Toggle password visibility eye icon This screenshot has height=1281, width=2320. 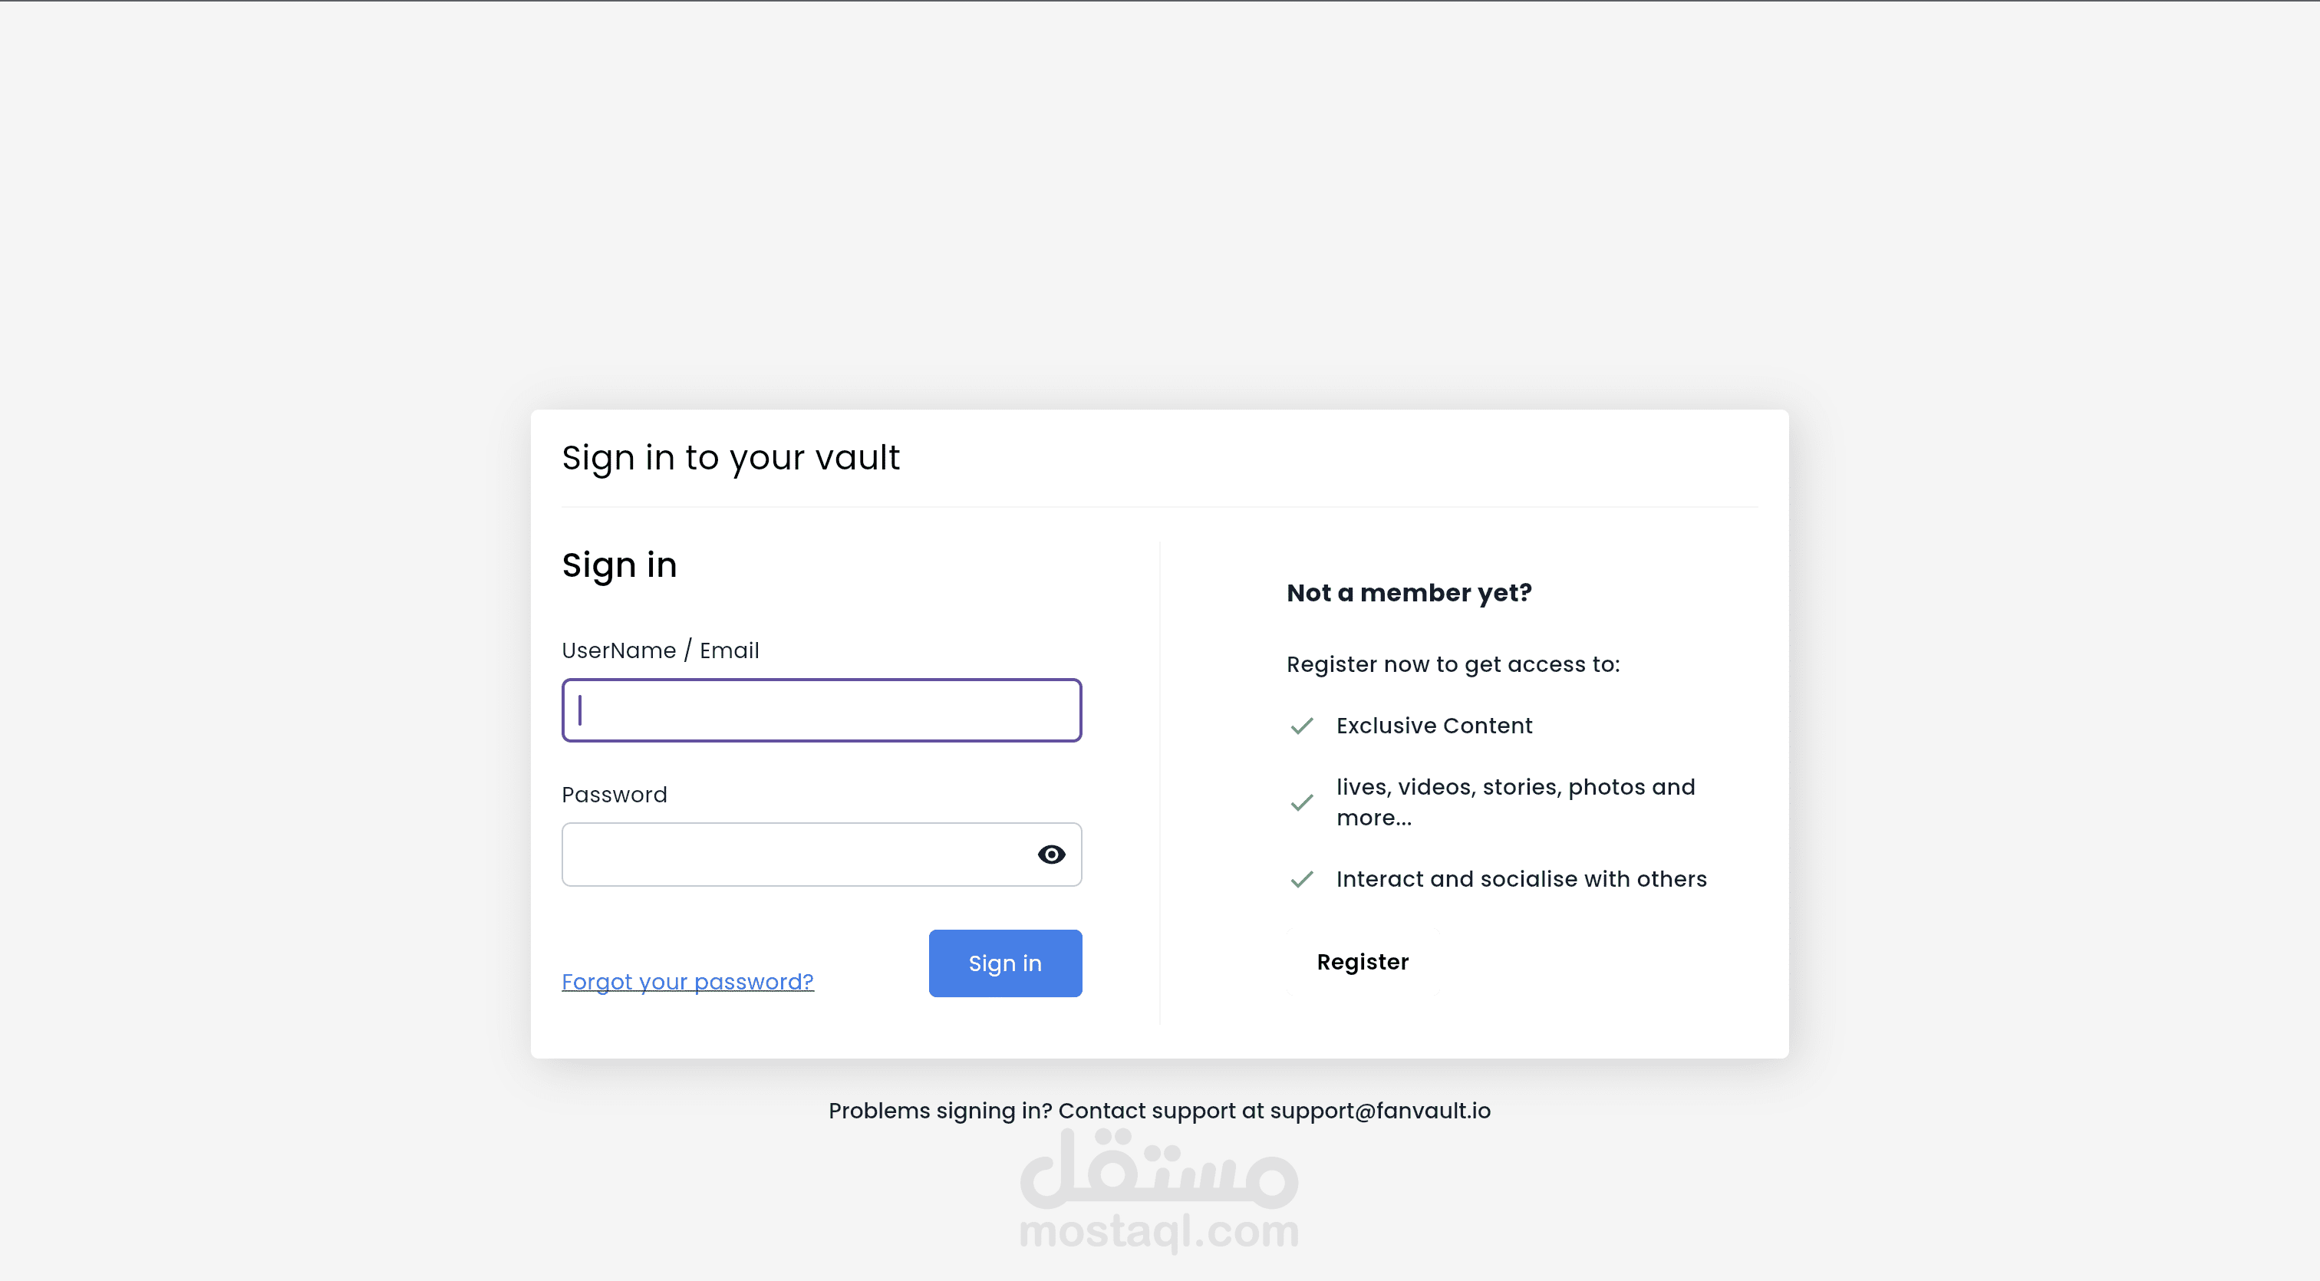click(x=1050, y=855)
